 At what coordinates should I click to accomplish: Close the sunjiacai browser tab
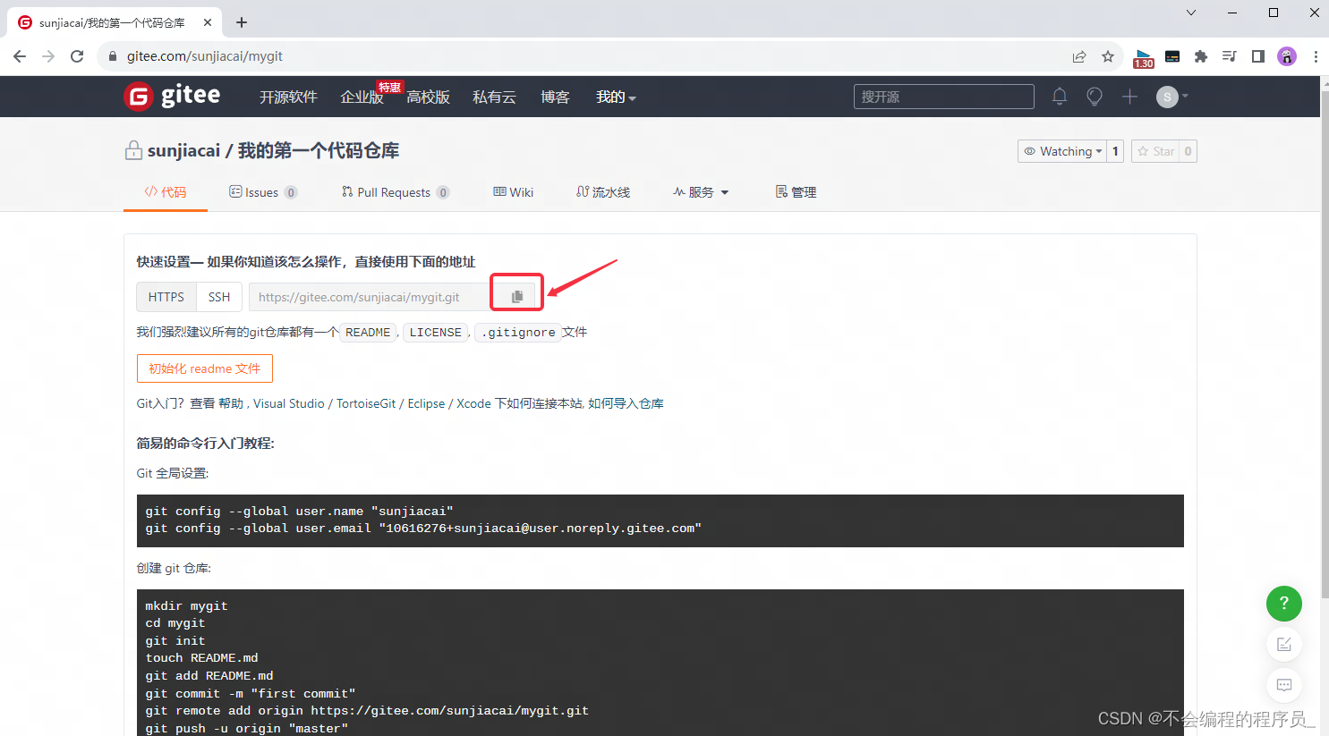coord(208,22)
